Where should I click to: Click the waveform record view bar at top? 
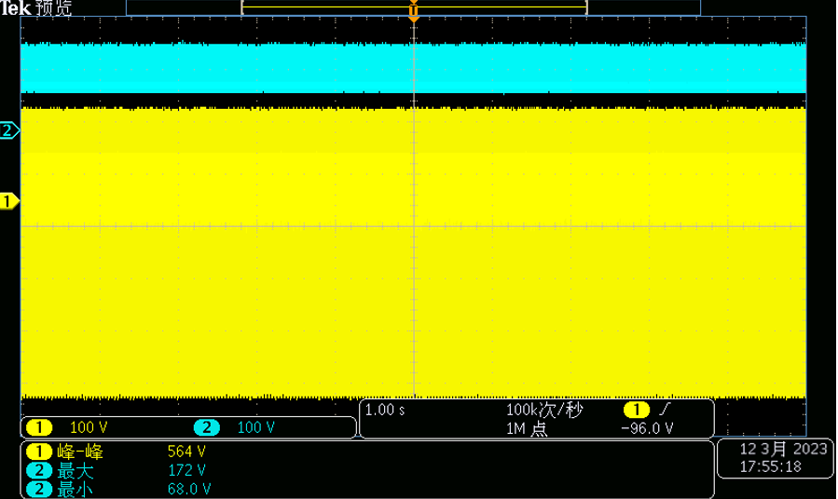[413, 7]
